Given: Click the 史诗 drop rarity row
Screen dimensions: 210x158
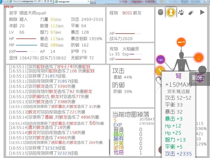Looking at the screenshot, I should tap(128, 148).
